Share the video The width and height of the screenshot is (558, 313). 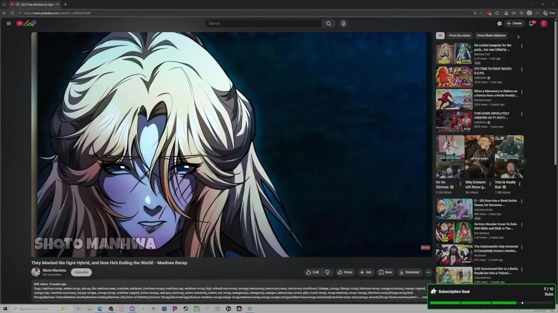coord(345,272)
